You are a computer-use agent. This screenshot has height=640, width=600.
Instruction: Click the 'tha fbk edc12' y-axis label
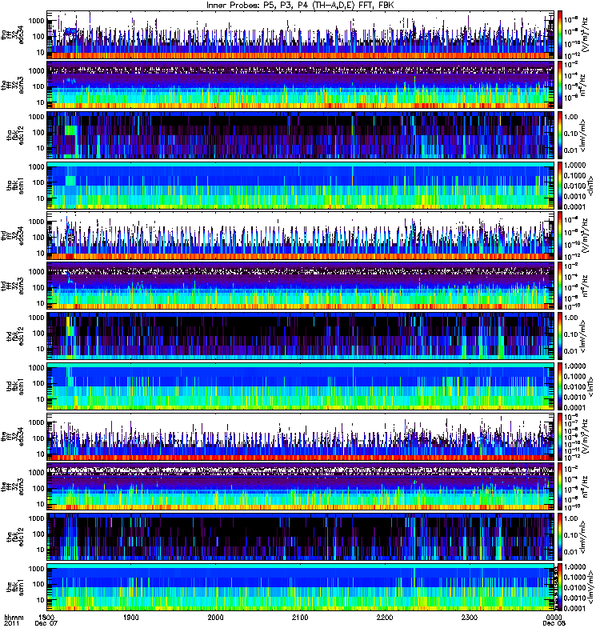[x=15, y=135]
